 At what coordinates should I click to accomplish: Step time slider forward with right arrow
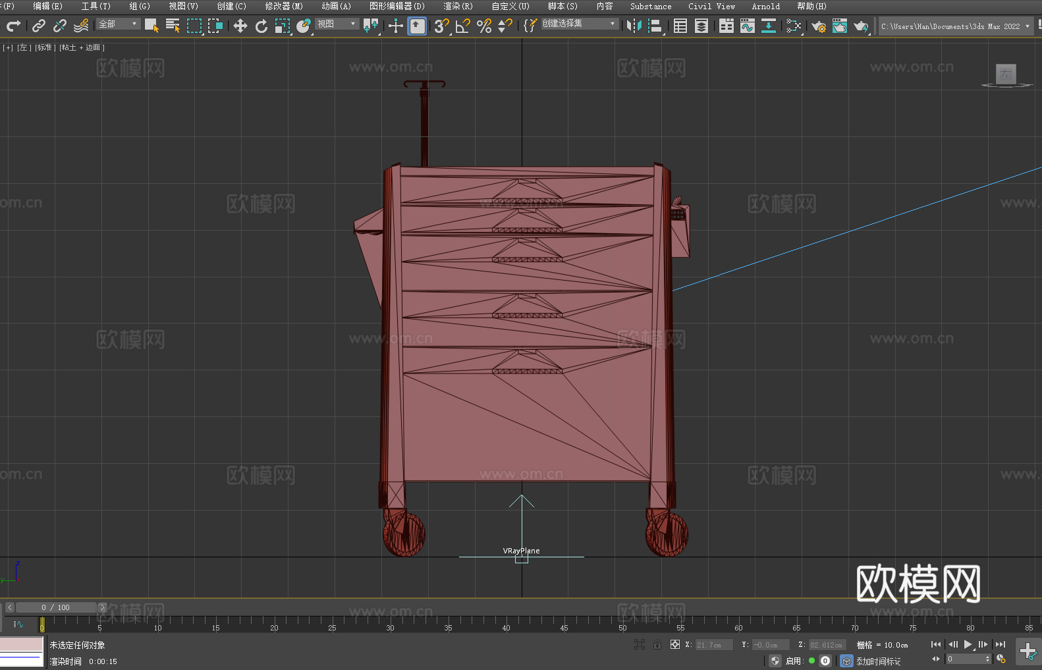[x=102, y=607]
